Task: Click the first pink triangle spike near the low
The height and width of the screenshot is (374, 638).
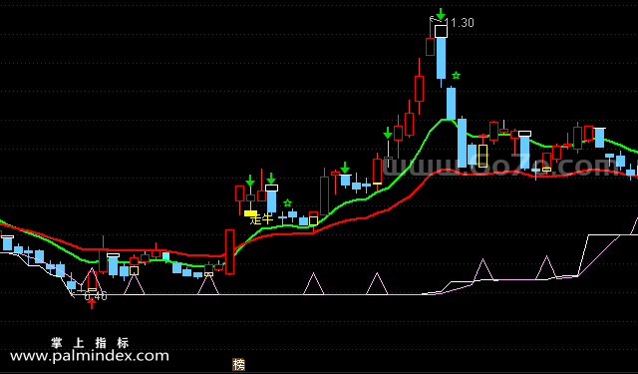Action: (x=92, y=281)
